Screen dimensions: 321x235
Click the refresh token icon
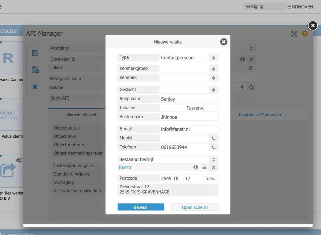(x=250, y=68)
